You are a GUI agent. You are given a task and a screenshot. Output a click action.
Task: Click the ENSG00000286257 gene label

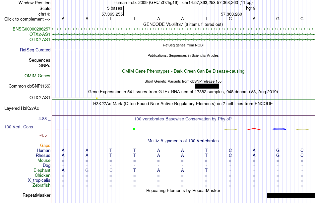pos(31,29)
